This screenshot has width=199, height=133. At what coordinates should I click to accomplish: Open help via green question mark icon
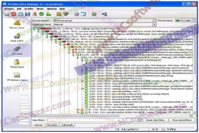94,14
